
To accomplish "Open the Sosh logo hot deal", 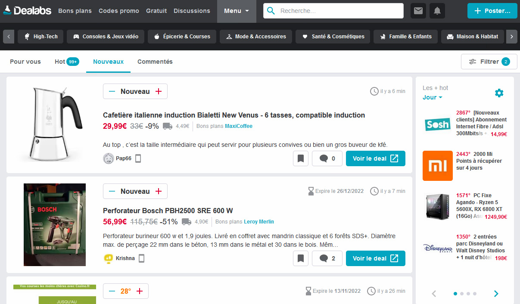I will 438,125.
